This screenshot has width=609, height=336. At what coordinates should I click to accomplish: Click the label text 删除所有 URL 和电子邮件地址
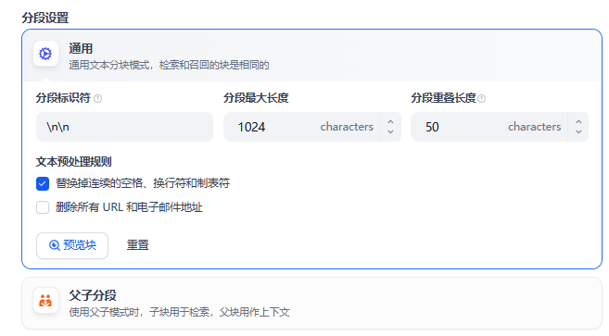(129, 207)
